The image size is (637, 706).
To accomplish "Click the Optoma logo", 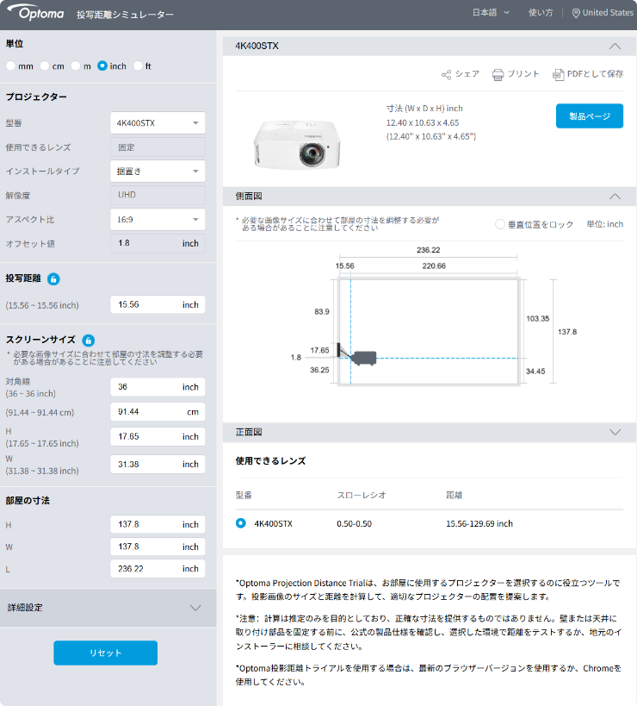I will click(36, 12).
